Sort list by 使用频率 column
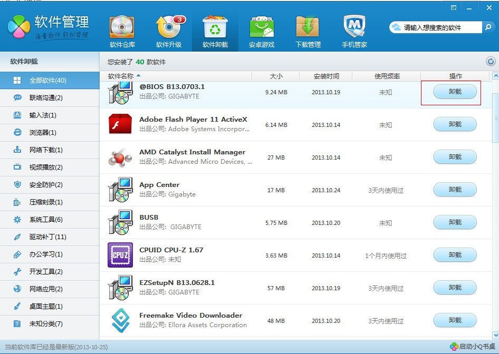 [x=387, y=76]
